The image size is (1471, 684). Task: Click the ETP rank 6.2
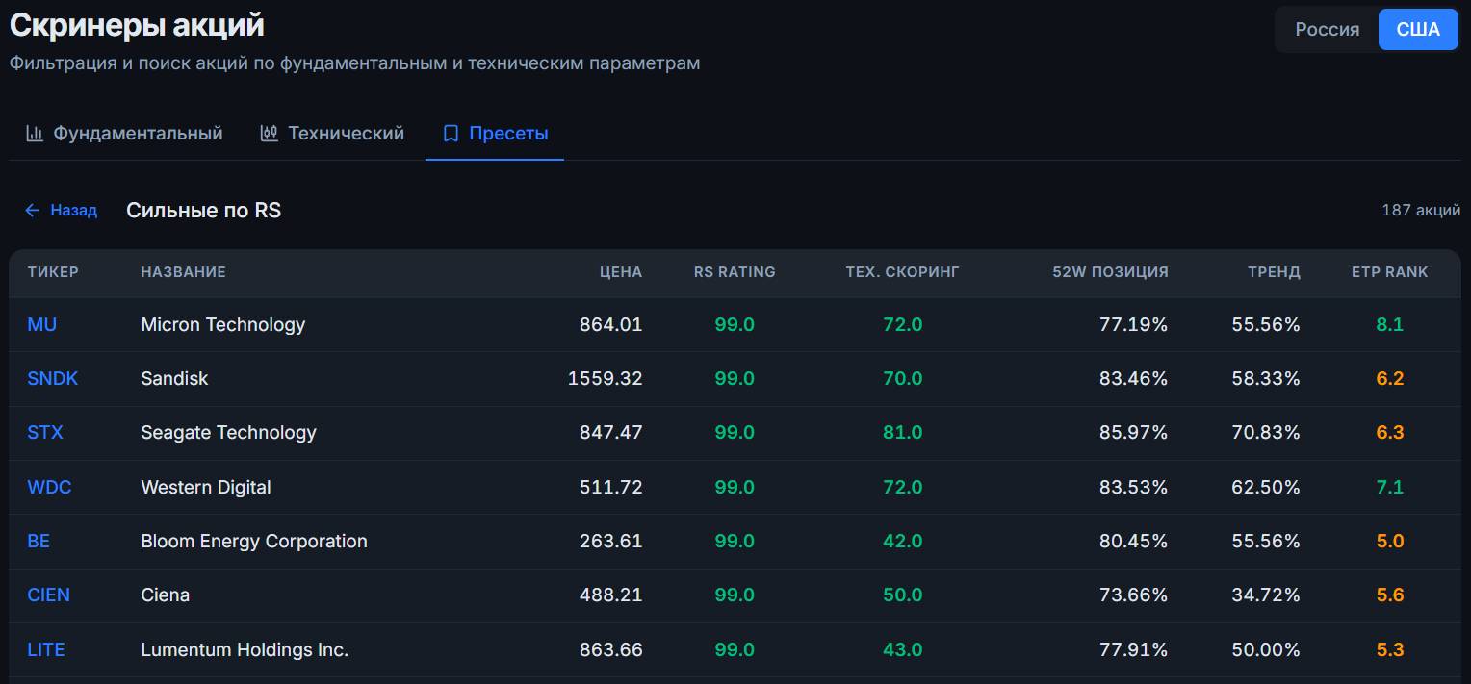click(x=1390, y=379)
